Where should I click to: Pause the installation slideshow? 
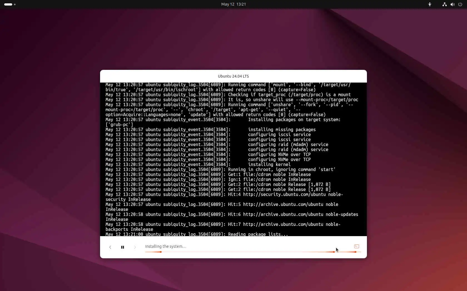[x=123, y=247]
